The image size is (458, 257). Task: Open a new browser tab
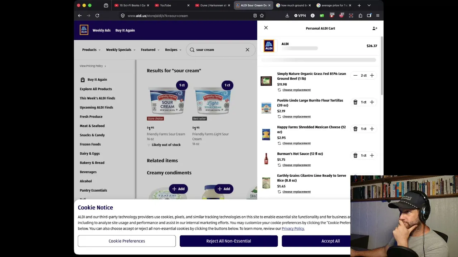coord(359,5)
